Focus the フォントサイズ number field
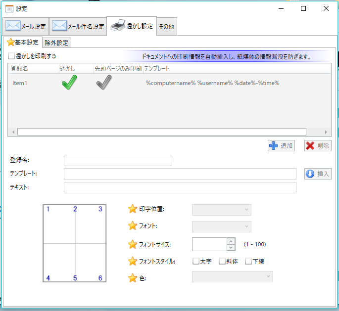Viewport: 339px width, 311px height. click(209, 244)
